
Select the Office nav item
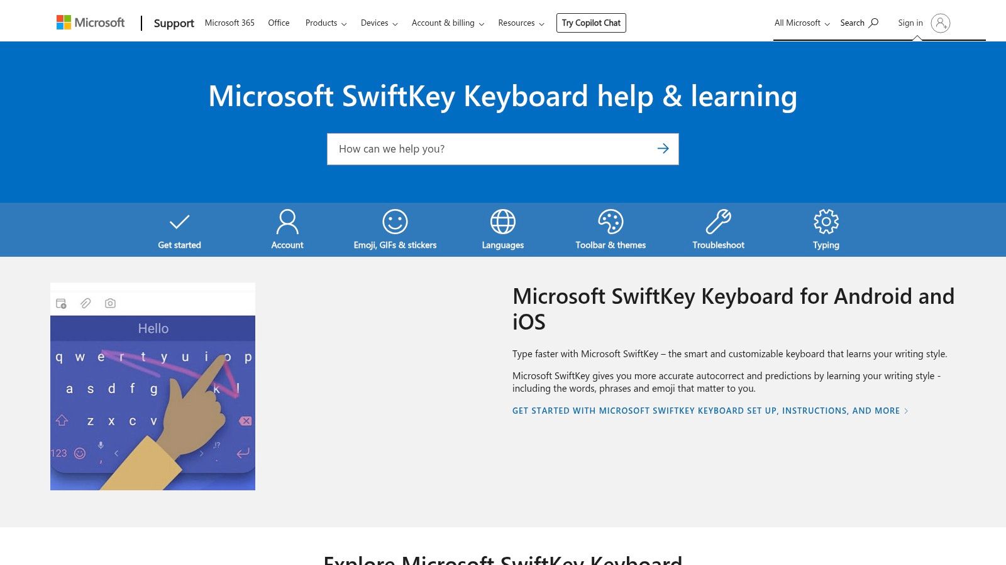coord(279,23)
